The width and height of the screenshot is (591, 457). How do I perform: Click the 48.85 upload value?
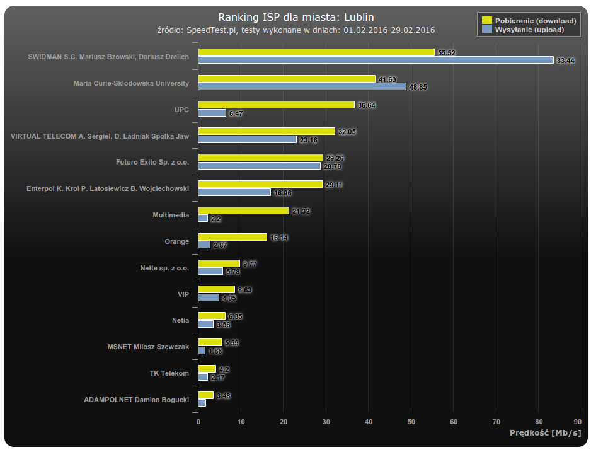point(418,87)
